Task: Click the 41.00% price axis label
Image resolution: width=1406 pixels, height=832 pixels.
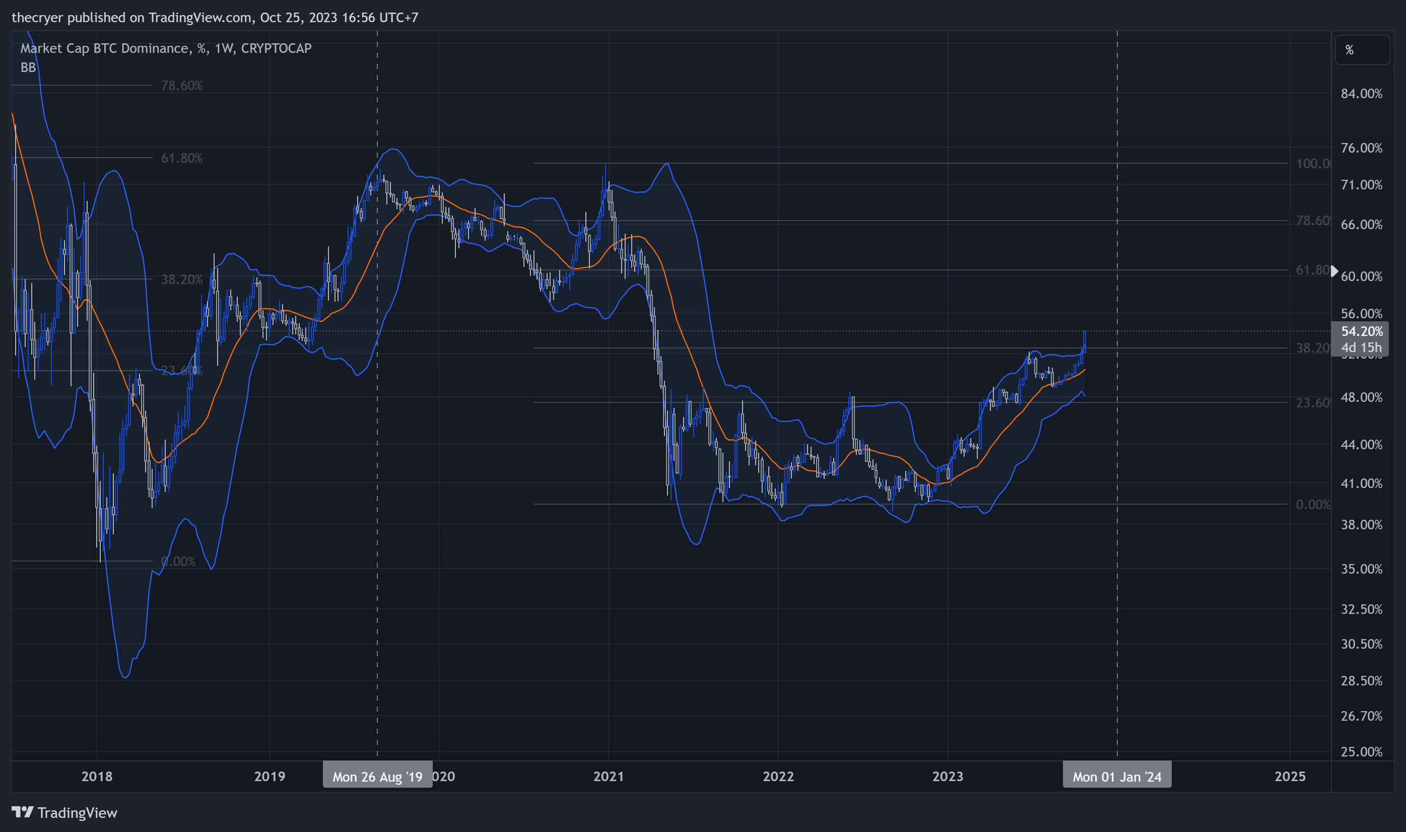Action: coord(1362,483)
